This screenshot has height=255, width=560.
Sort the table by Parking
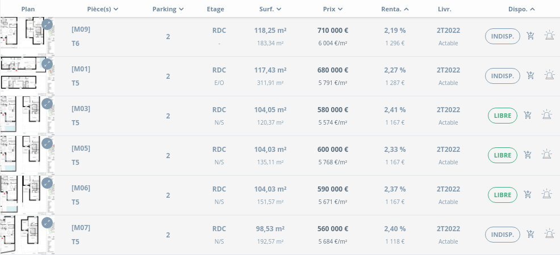(x=168, y=9)
